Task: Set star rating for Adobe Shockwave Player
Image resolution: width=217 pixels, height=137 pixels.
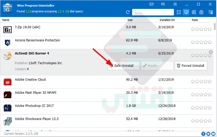Action: tap(201, 121)
